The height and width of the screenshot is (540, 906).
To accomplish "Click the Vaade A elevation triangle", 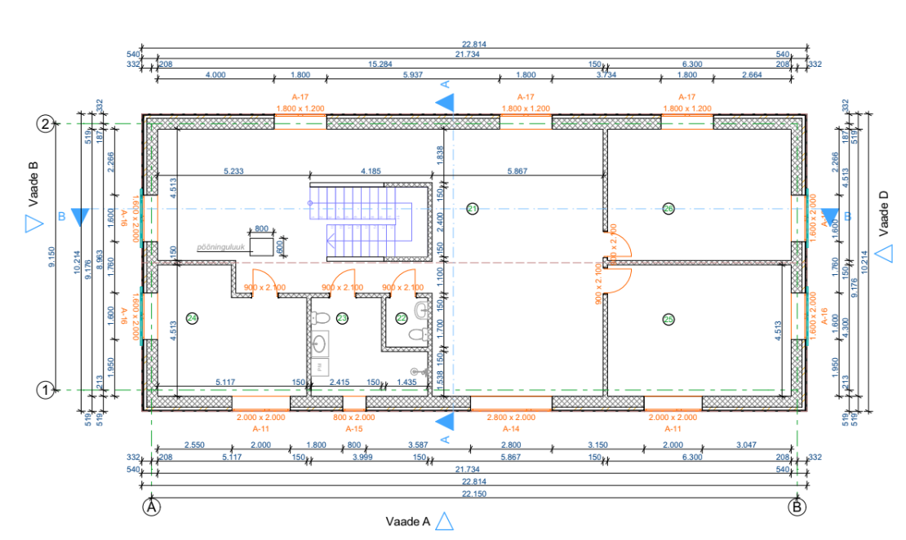I will [x=444, y=521].
